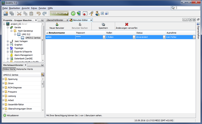
Task: Collapse the Geräte tree node
Action: [x=8, y=27]
